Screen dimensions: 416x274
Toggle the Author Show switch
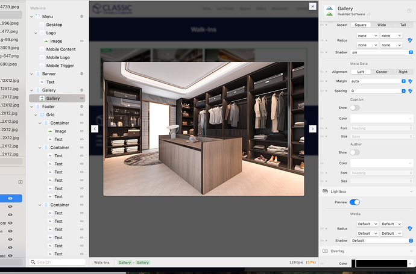coord(355,152)
